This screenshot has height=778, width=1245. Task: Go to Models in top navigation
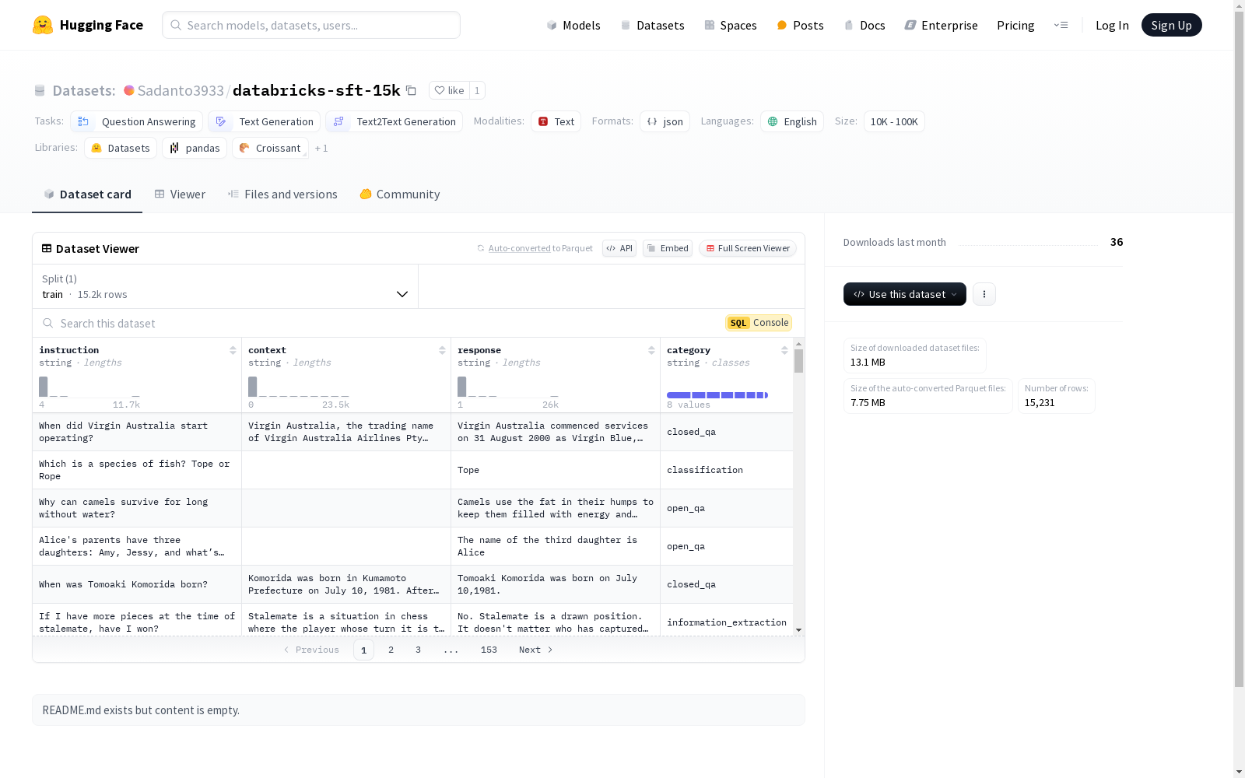(x=573, y=25)
